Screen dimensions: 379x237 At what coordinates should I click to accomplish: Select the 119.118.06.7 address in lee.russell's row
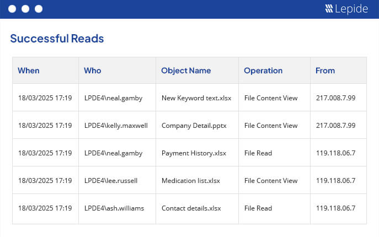point(336,180)
